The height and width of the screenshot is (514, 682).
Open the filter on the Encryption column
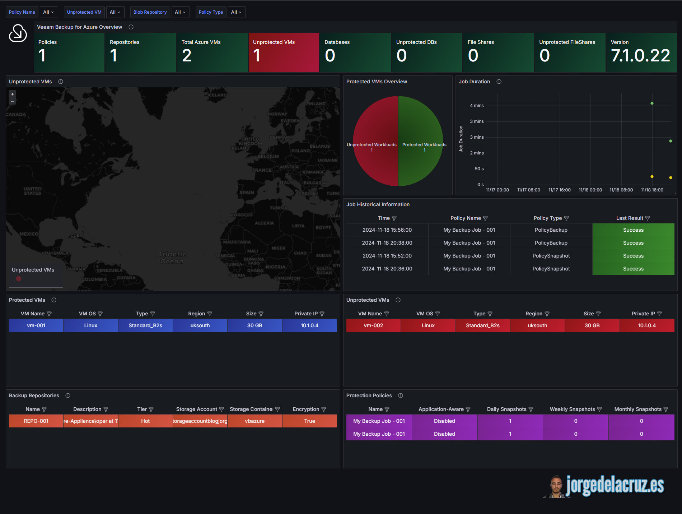(x=324, y=409)
